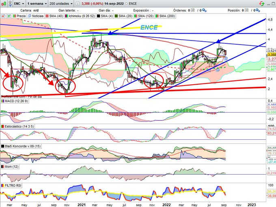Open the SMA (200) indicator label

(165, 16)
